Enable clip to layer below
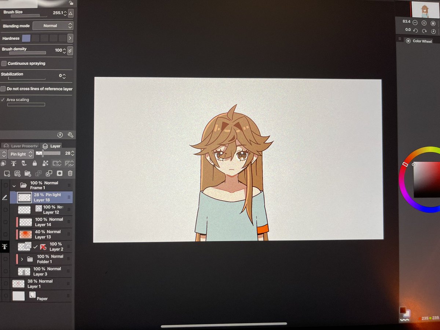 [4, 164]
